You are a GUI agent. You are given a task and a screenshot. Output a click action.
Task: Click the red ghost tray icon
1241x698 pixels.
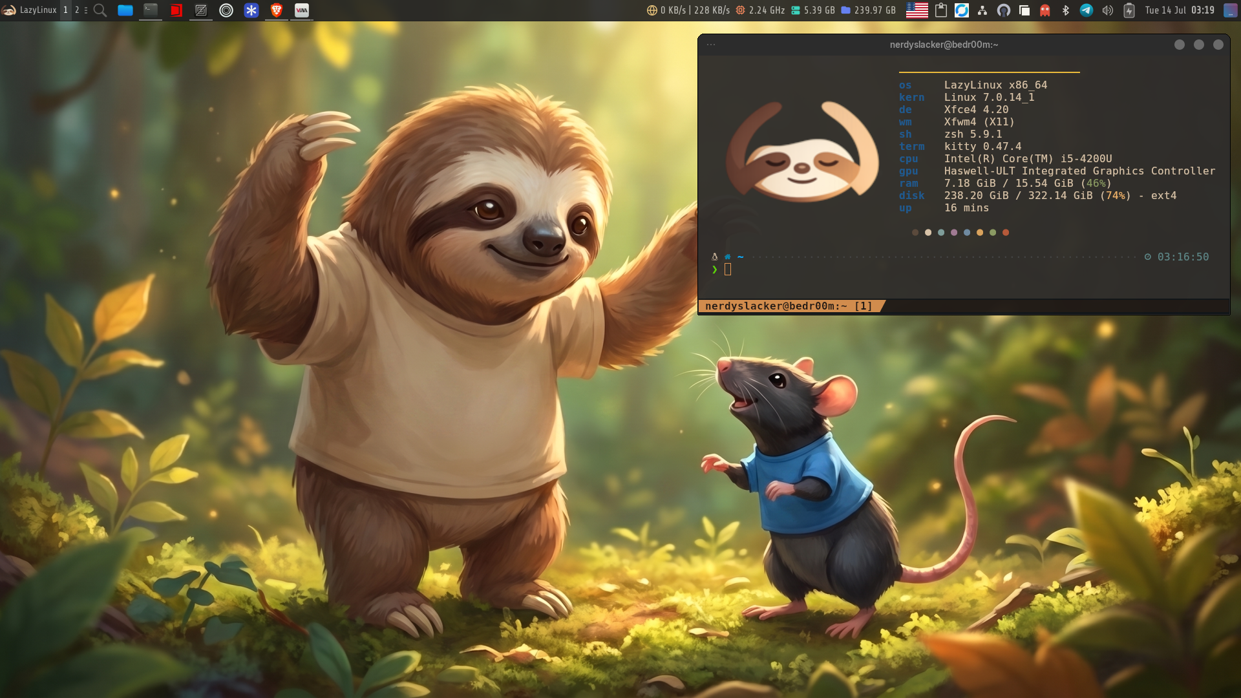pos(1045,10)
